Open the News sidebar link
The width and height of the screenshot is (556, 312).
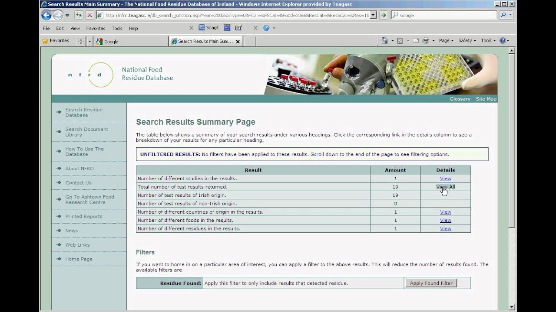coord(72,231)
